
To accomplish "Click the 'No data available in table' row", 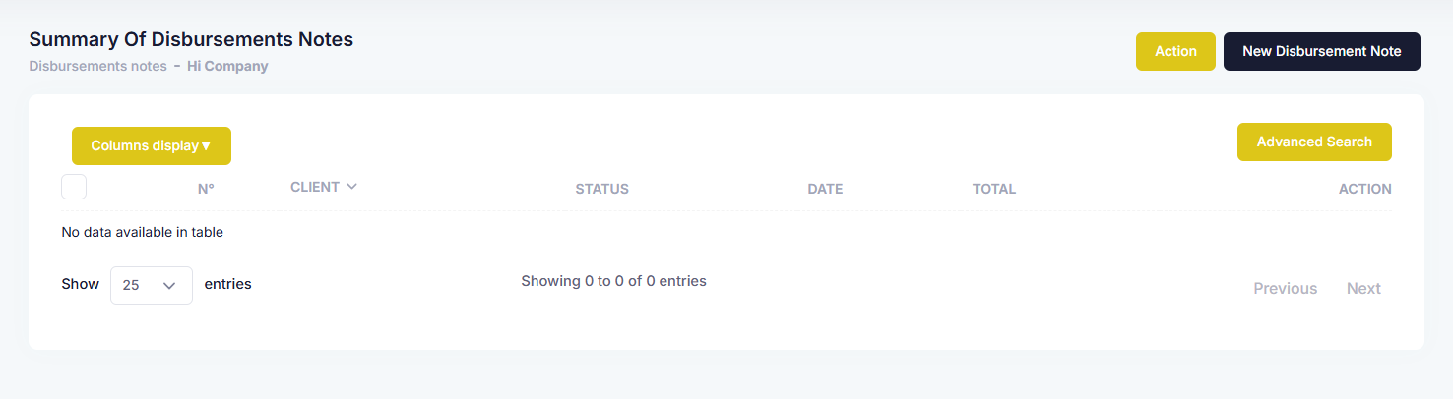I will tap(726, 233).
